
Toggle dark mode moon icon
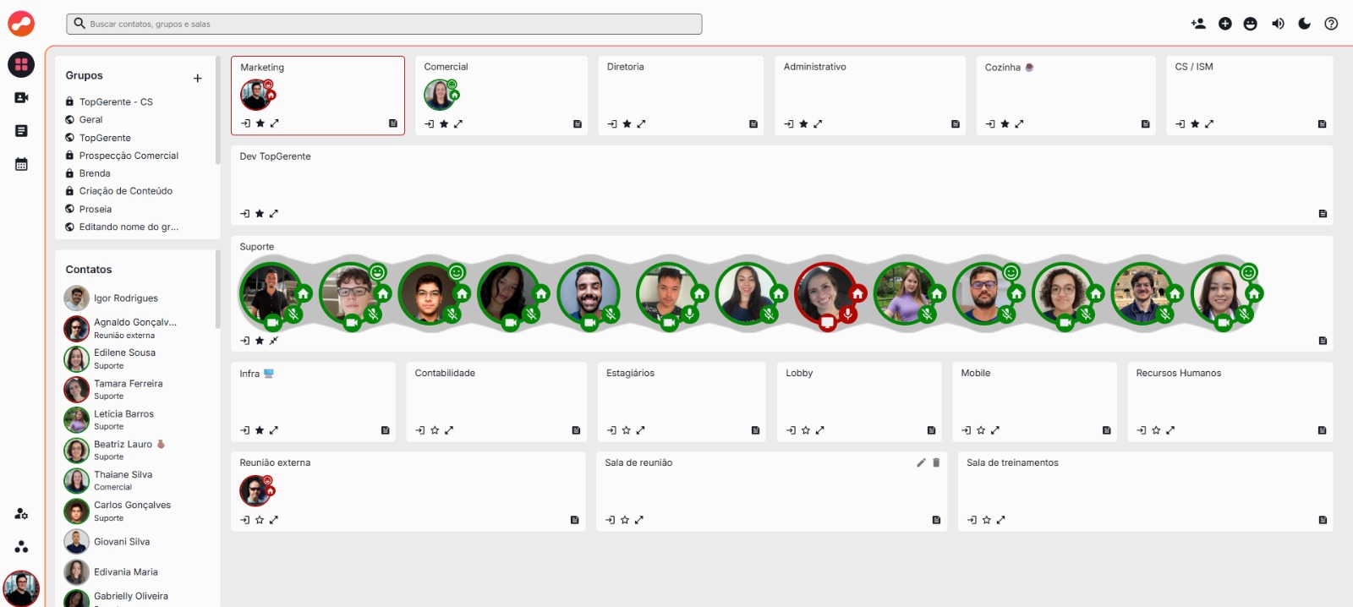pyautogui.click(x=1304, y=24)
